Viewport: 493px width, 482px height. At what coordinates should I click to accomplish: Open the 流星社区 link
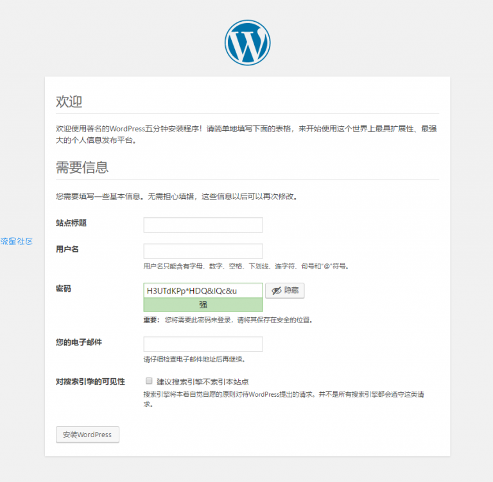click(16, 241)
